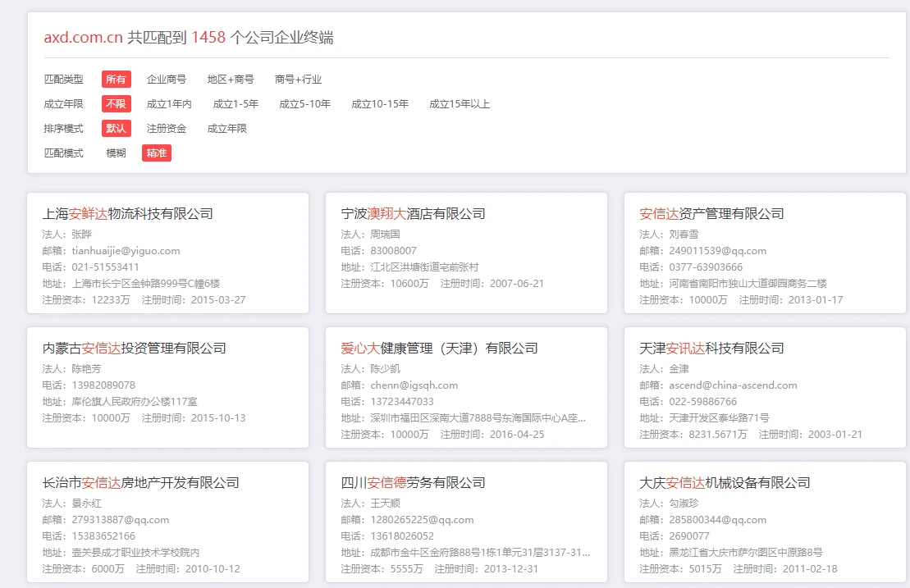Image resolution: width=910 pixels, height=588 pixels.
Task: Choose the 成立5-10年 filter
Action: coord(304,104)
